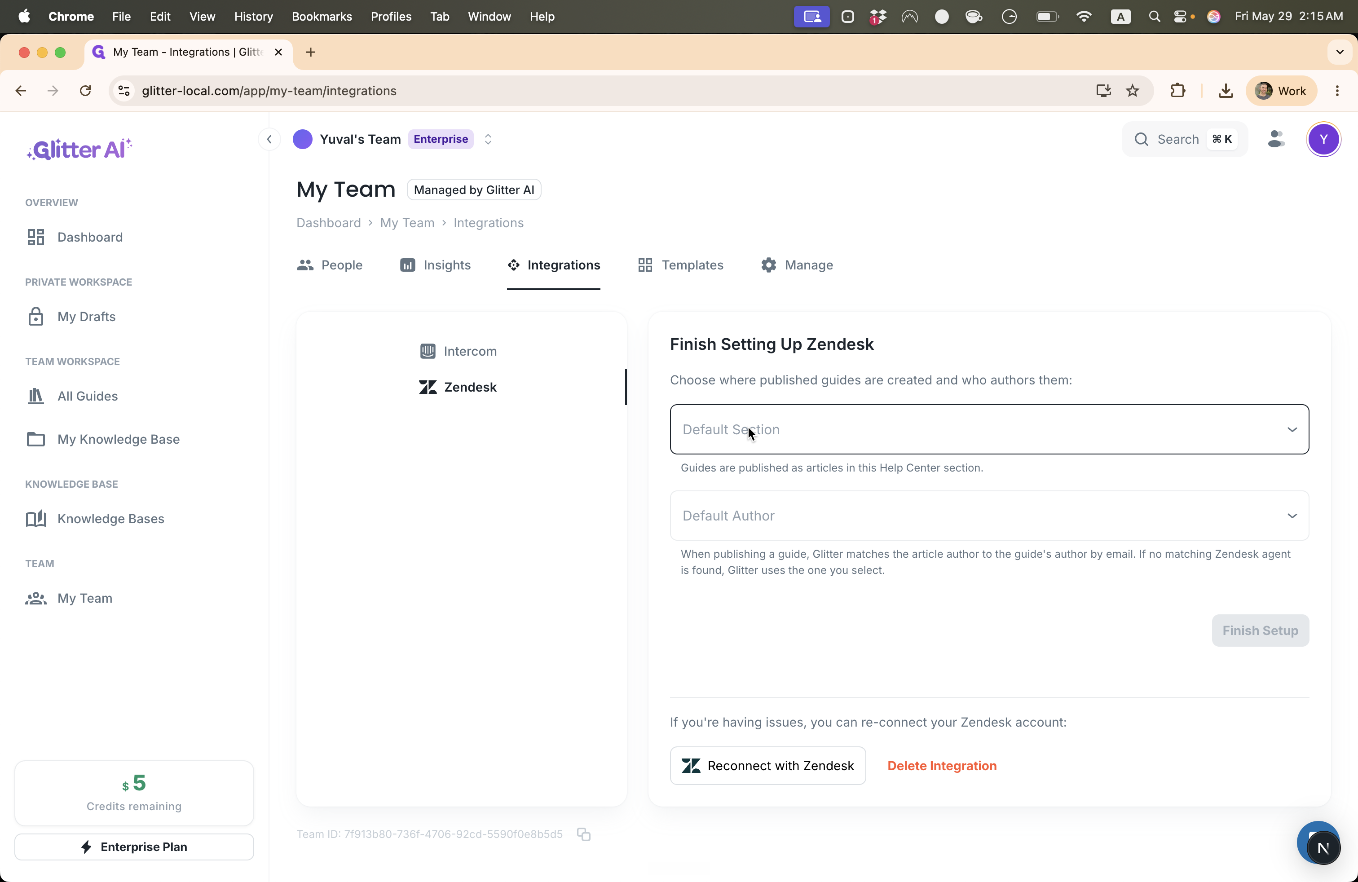1358x882 pixels.
Task: Open Chrome extensions puzzle icon
Action: pos(1177,91)
